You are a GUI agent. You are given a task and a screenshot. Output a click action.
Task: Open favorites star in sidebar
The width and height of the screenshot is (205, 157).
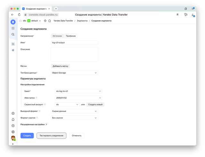click(13, 113)
